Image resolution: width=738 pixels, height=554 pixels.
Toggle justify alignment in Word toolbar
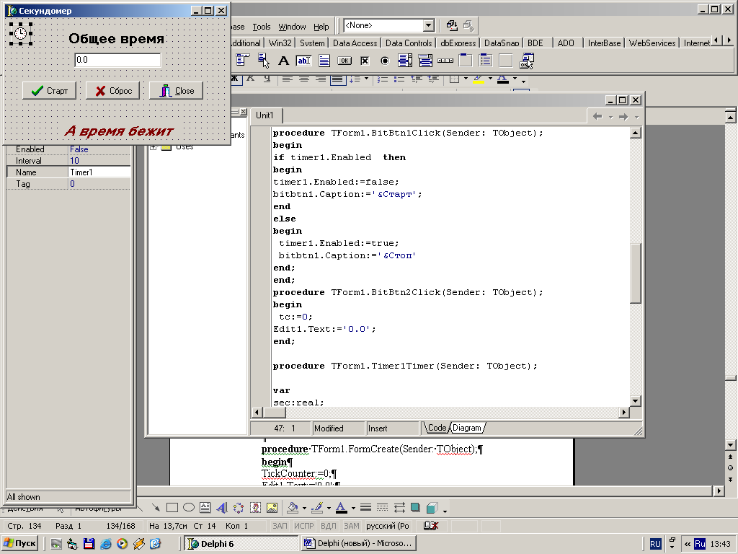[337, 79]
